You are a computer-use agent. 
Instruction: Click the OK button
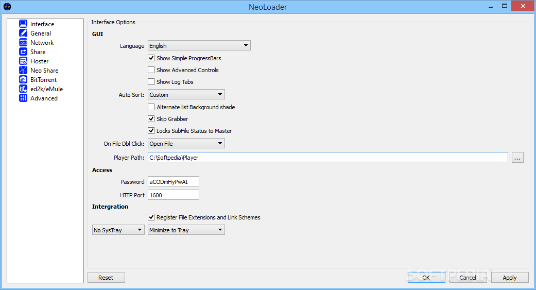tap(426, 277)
